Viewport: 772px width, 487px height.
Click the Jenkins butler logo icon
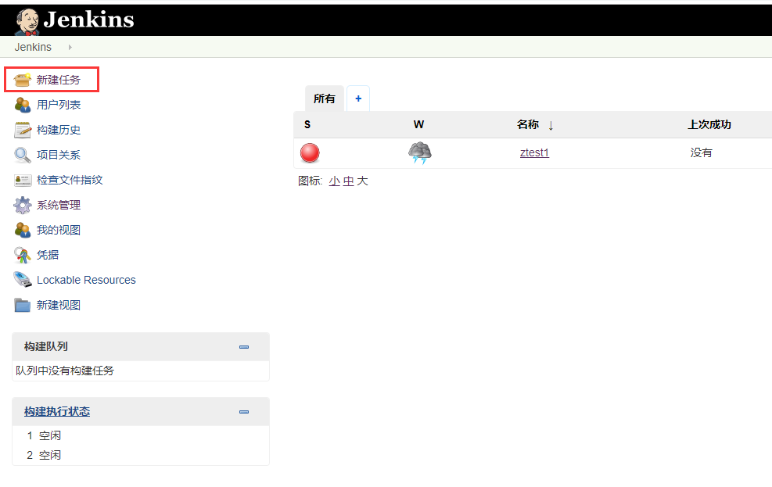tap(27, 22)
